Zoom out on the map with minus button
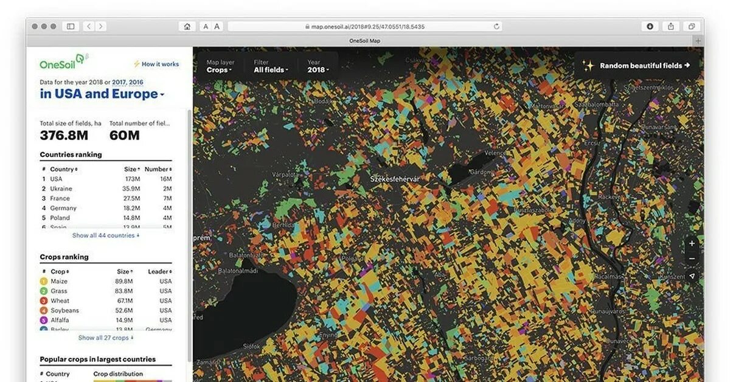The height and width of the screenshot is (382, 730). (x=692, y=259)
